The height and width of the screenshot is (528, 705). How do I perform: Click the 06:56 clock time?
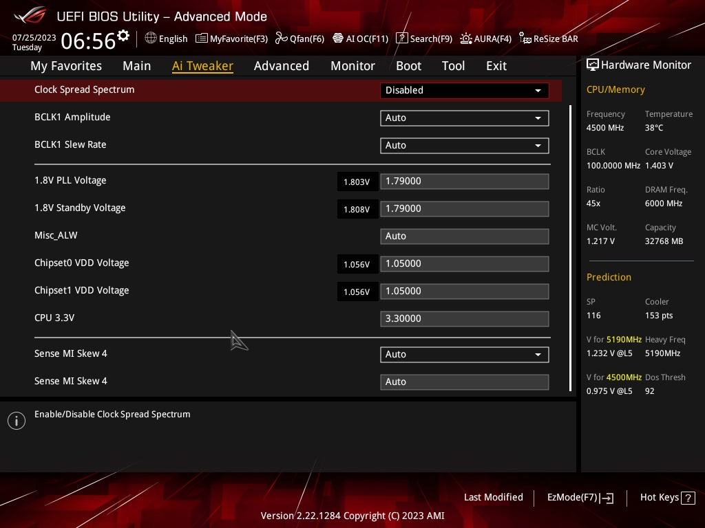pos(88,41)
